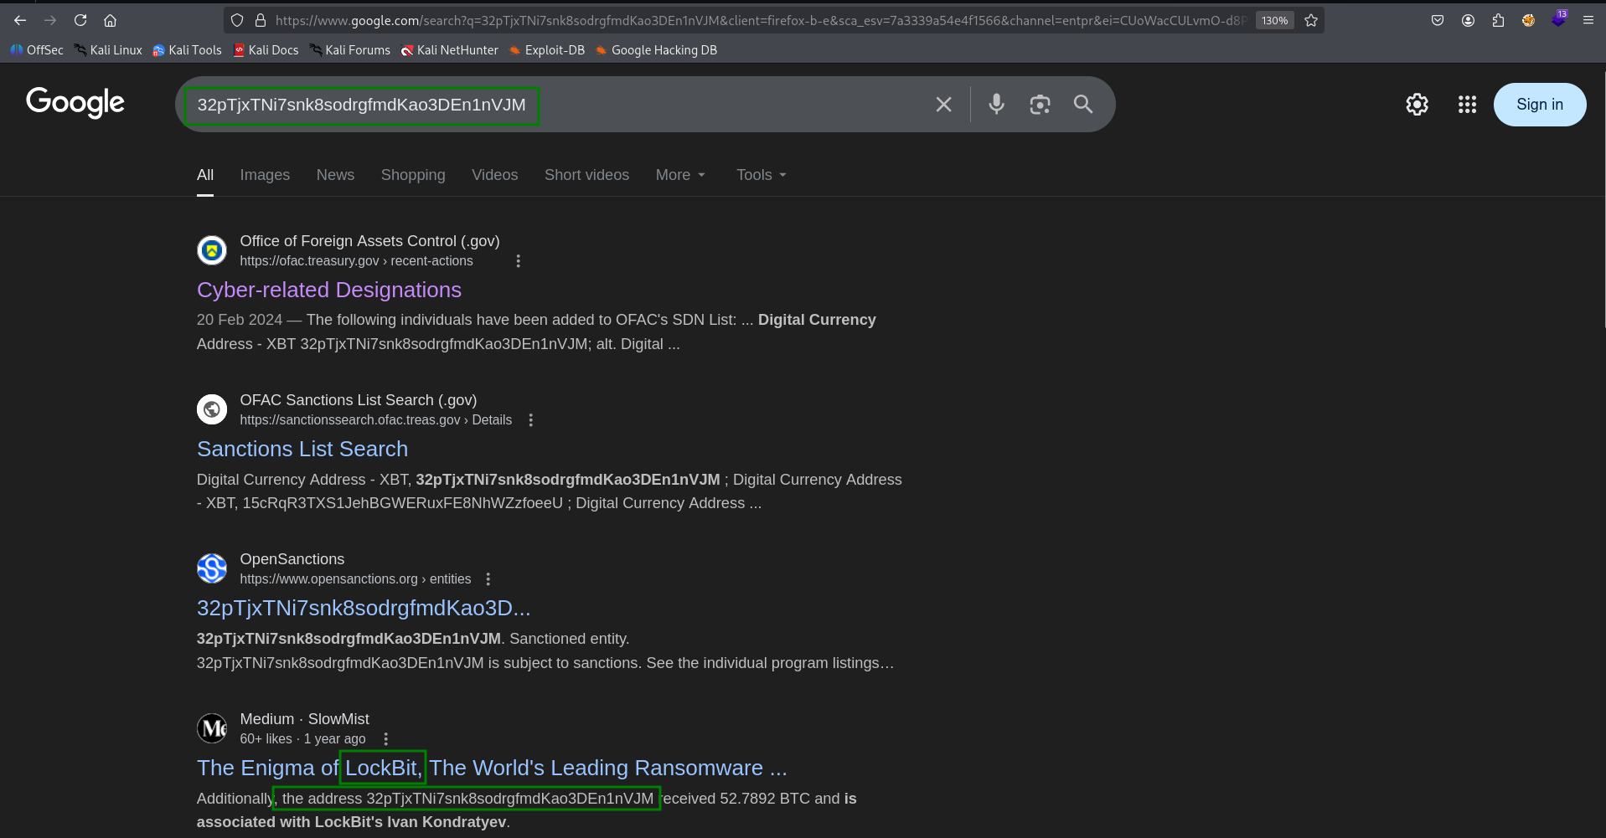Click the search magnifier icon
This screenshot has height=838, width=1606.
[x=1082, y=104]
